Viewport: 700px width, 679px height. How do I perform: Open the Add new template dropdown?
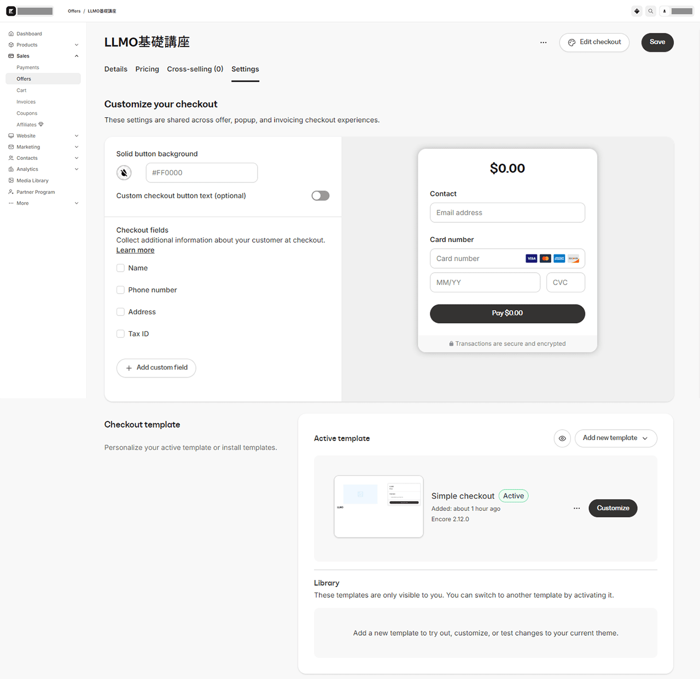tap(615, 439)
